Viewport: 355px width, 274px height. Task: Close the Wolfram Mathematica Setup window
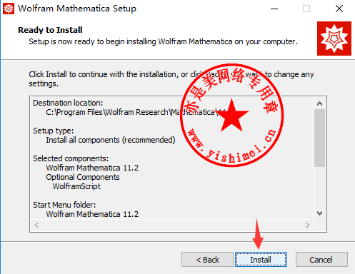point(339,9)
